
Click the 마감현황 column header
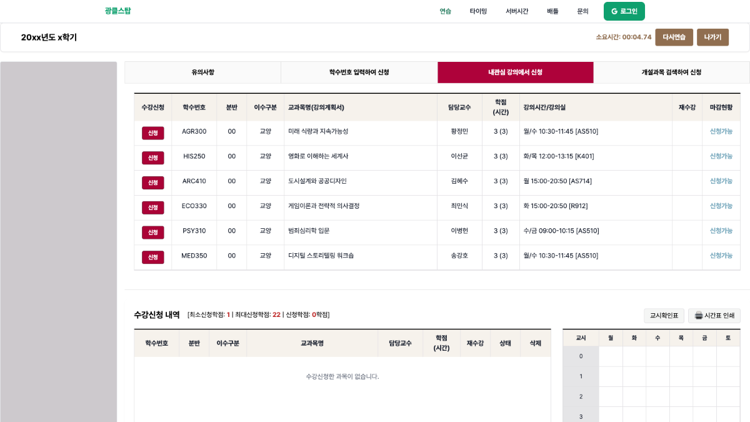721,108
